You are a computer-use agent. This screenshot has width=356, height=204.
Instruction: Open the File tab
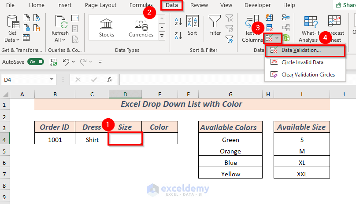(10, 5)
